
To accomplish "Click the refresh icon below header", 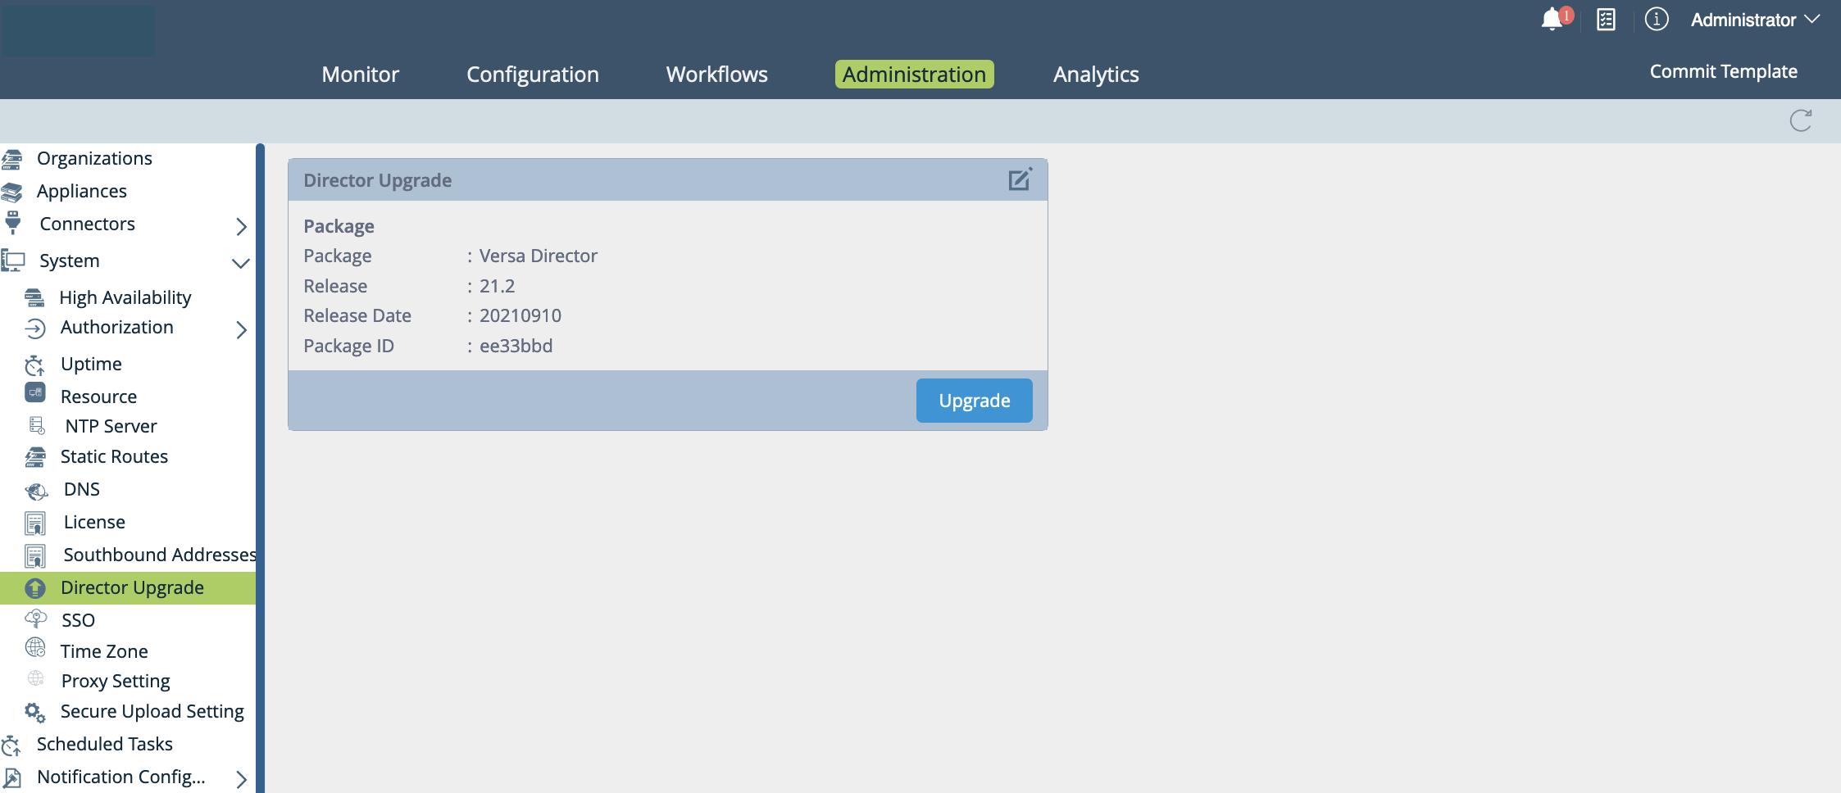I will (1800, 121).
